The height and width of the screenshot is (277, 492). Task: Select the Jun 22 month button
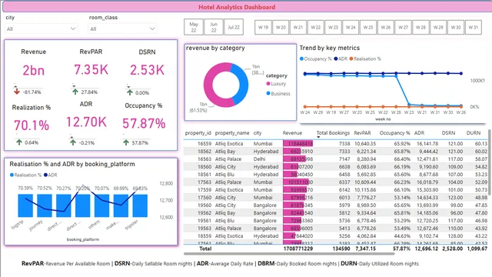click(x=214, y=28)
